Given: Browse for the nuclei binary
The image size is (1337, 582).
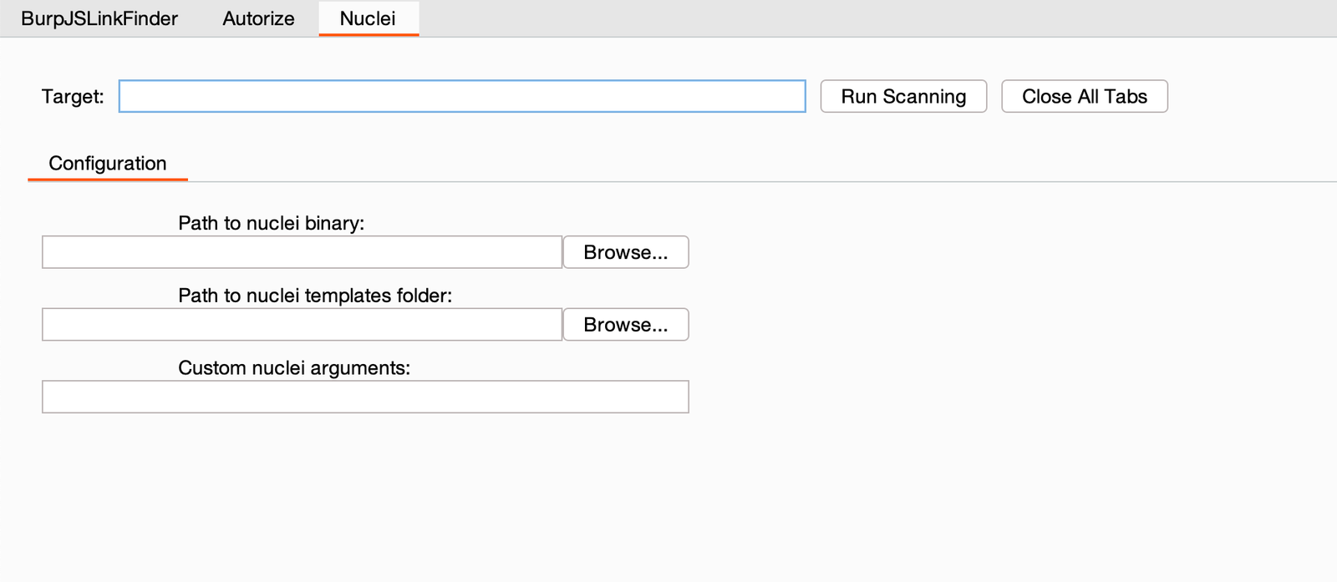Looking at the screenshot, I should (x=626, y=252).
